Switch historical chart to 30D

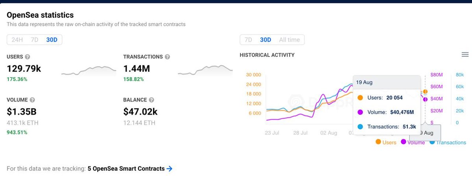point(265,40)
